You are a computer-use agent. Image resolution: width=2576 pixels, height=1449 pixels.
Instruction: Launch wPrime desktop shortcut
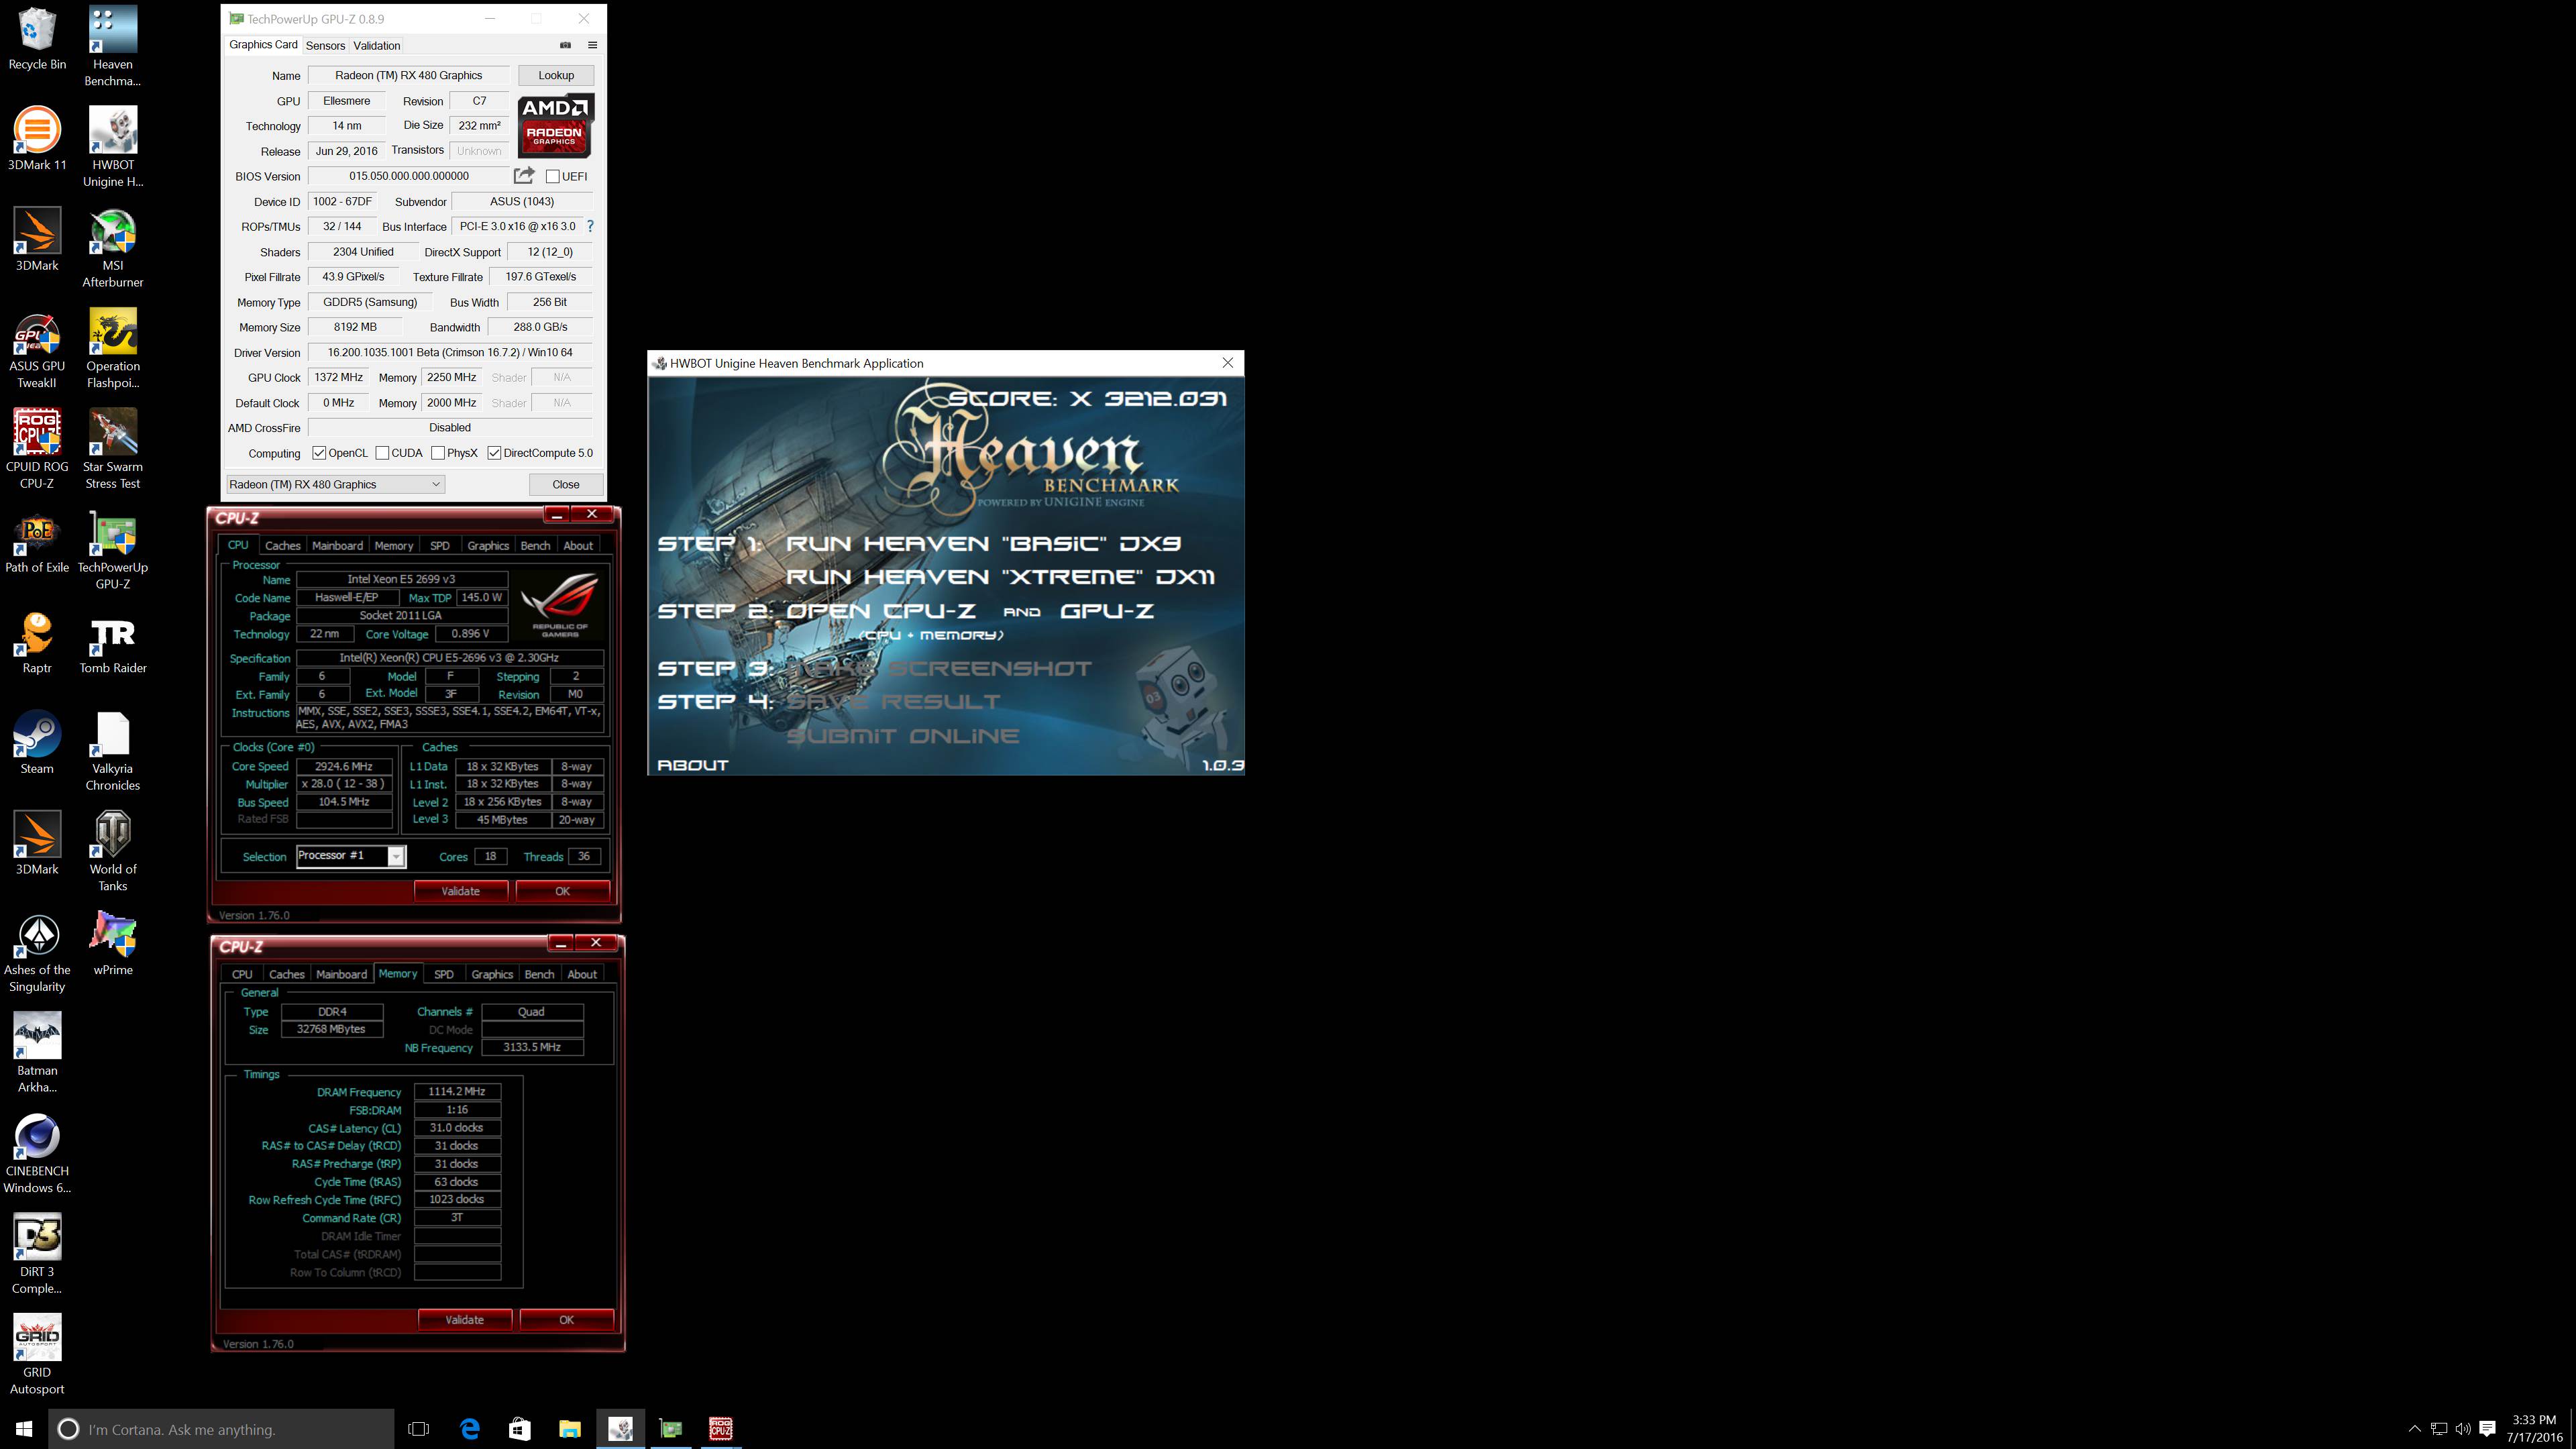tap(113, 944)
